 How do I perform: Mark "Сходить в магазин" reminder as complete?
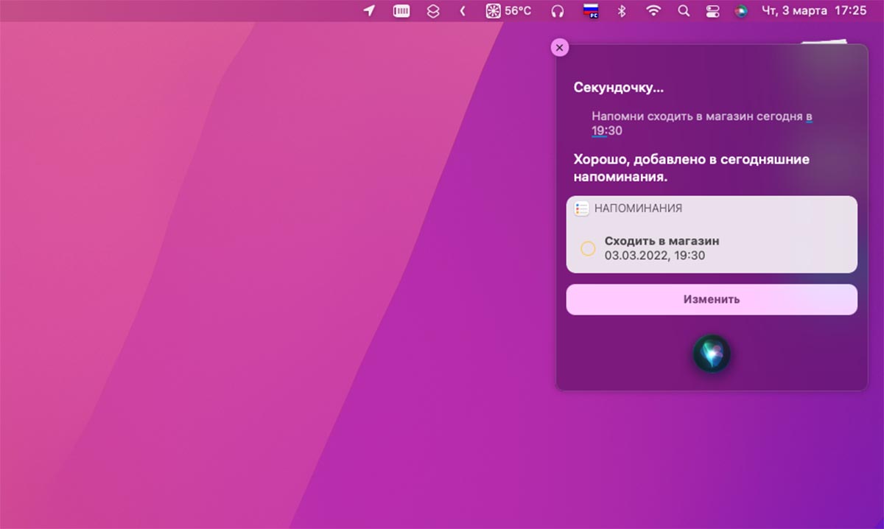(x=588, y=248)
